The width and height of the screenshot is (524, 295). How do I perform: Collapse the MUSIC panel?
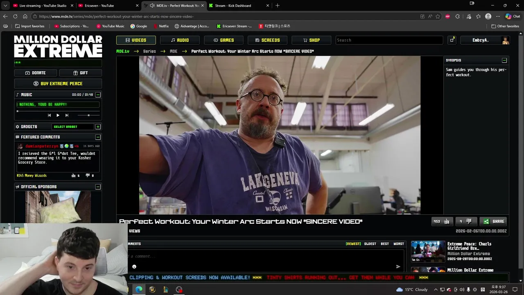coord(98,95)
